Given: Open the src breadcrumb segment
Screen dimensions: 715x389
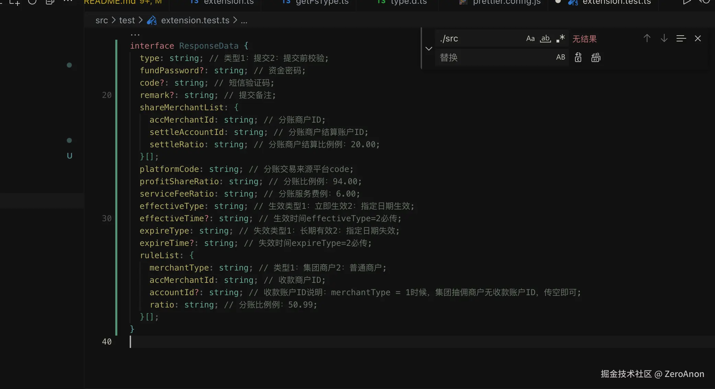Looking at the screenshot, I should pyautogui.click(x=102, y=21).
